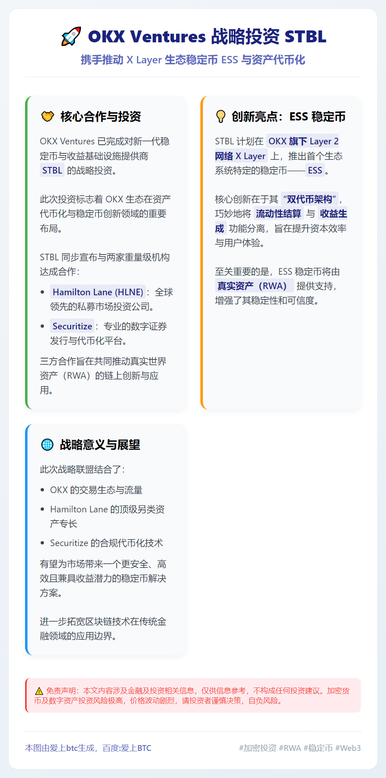Click the #RWA hashtag
Viewport: 386px width, 778px height.
point(290,748)
